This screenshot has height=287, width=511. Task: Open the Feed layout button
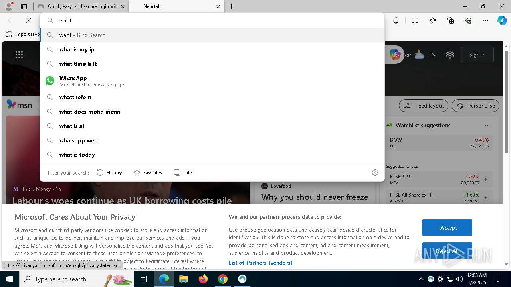[424, 106]
